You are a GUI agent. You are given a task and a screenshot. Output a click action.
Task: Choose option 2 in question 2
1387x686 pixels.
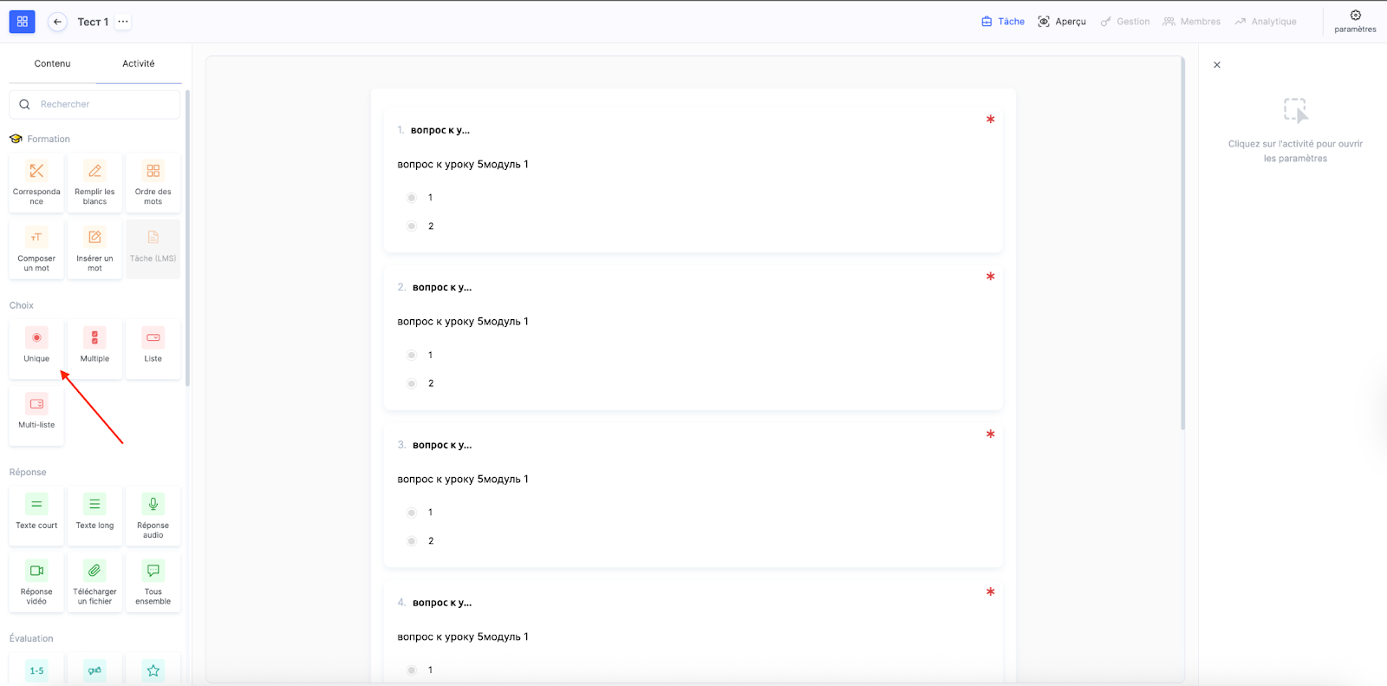pos(412,383)
